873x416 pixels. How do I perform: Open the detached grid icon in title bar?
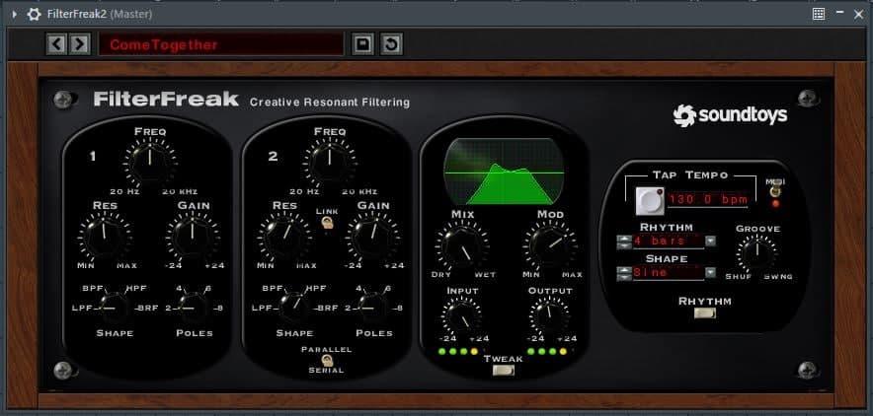[819, 15]
